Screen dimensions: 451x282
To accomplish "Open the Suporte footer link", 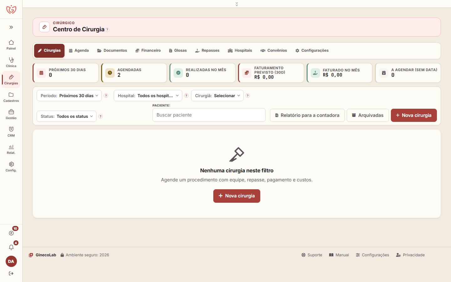I will (312, 255).
